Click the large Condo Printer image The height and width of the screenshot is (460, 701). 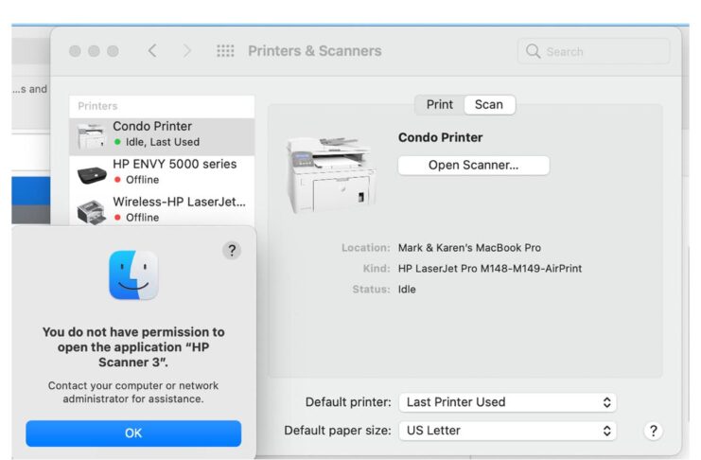coord(331,174)
